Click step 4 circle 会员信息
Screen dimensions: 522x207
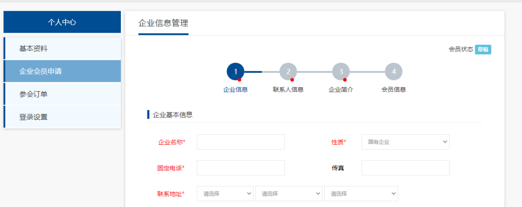pos(393,71)
